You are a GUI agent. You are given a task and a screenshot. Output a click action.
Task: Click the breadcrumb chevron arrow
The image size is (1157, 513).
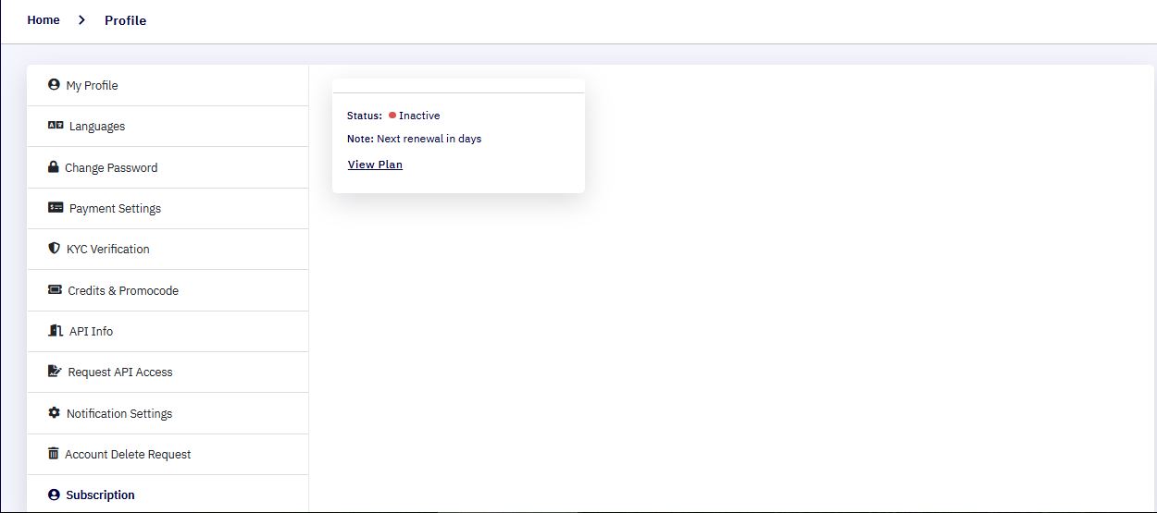(x=81, y=20)
